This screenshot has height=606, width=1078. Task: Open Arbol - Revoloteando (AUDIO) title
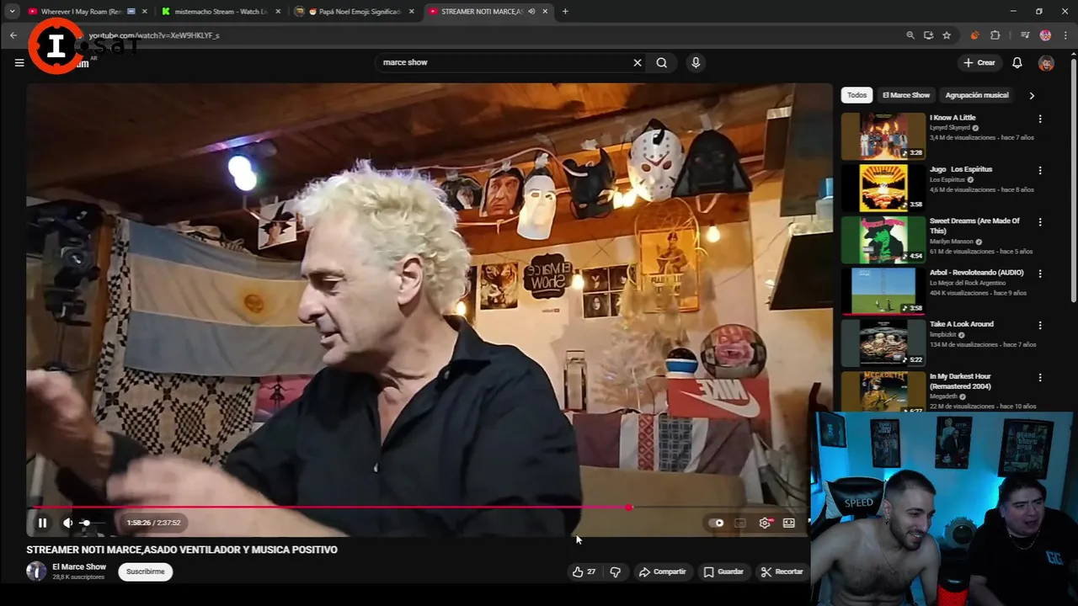coord(976,273)
